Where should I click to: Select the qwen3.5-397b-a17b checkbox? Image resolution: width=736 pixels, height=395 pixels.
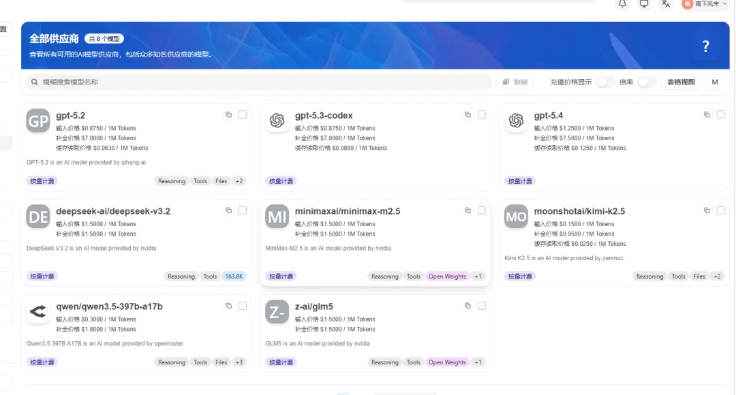[x=243, y=305]
